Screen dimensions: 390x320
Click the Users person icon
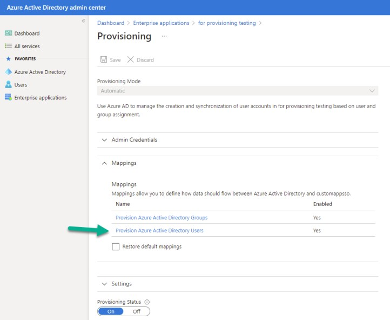coord(8,84)
